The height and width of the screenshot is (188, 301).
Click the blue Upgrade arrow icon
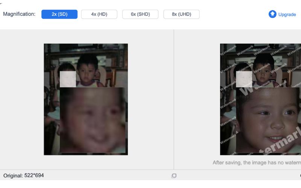[272, 14]
